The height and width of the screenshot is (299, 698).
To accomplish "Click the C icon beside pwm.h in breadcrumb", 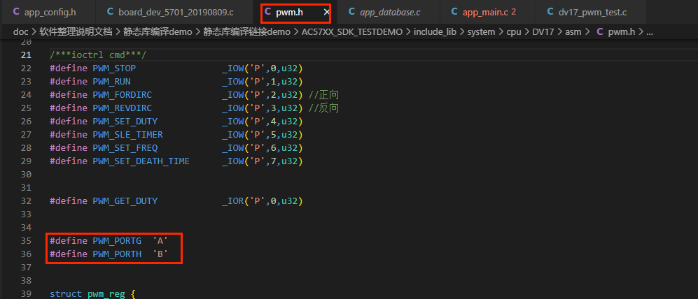I will tap(599, 32).
